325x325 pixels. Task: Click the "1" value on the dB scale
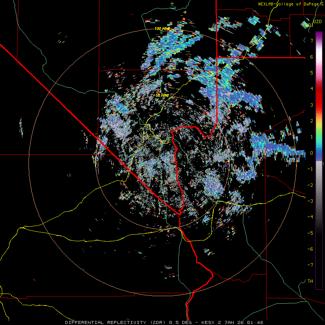point(312,137)
